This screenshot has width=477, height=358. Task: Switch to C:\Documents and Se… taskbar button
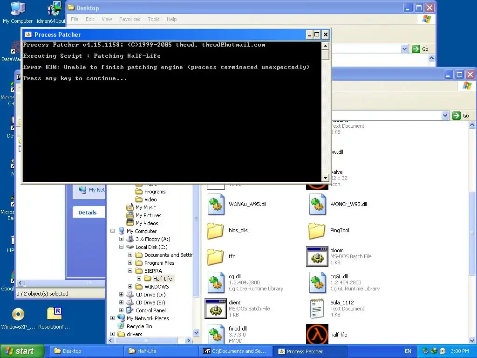click(x=235, y=351)
